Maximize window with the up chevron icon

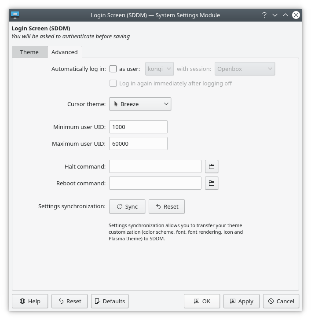point(285,15)
